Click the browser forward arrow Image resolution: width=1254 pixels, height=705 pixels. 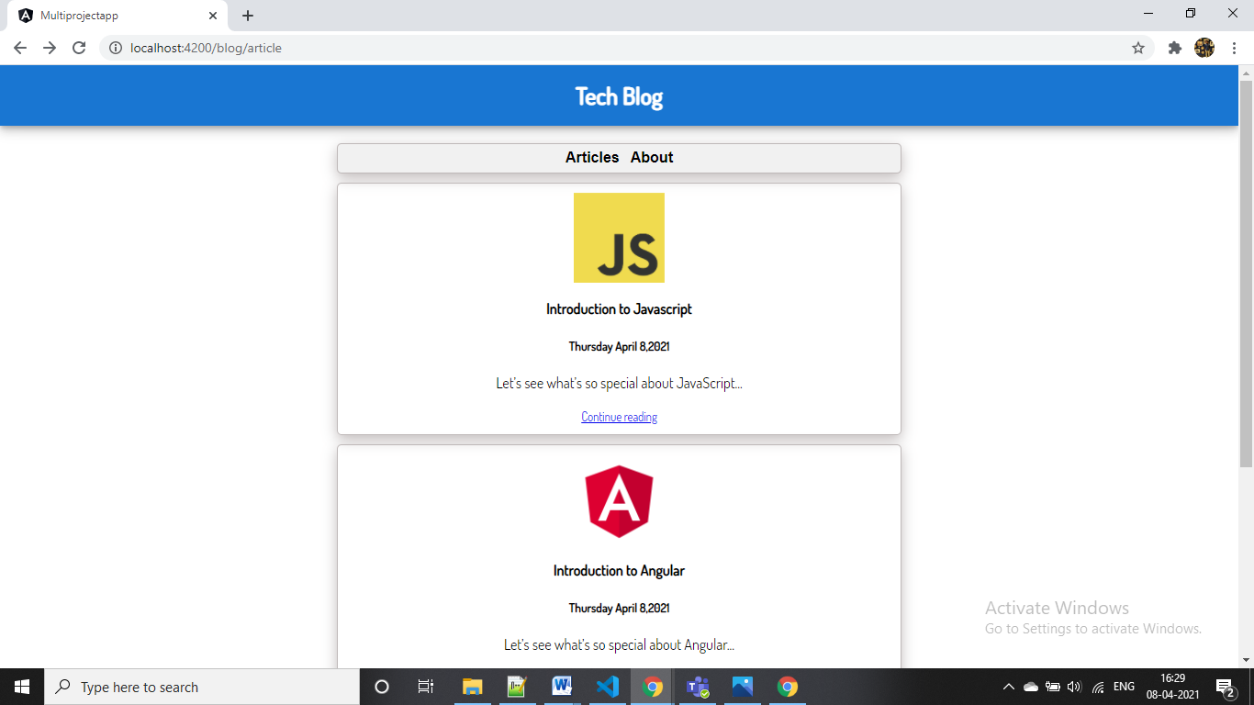pos(50,48)
